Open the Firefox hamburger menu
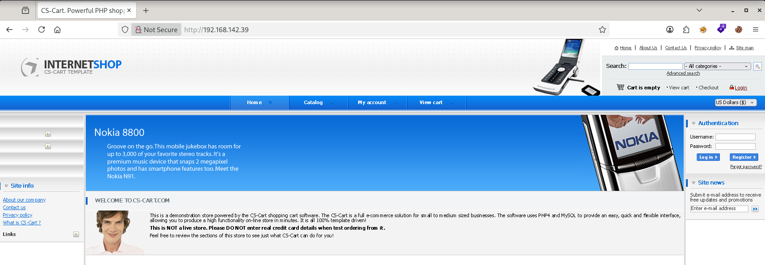The height and width of the screenshot is (265, 765). click(x=756, y=29)
